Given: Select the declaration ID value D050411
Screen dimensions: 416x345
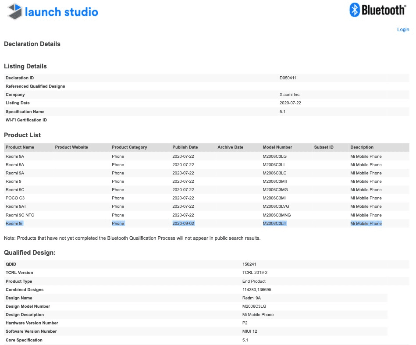Looking at the screenshot, I should click(x=288, y=78).
